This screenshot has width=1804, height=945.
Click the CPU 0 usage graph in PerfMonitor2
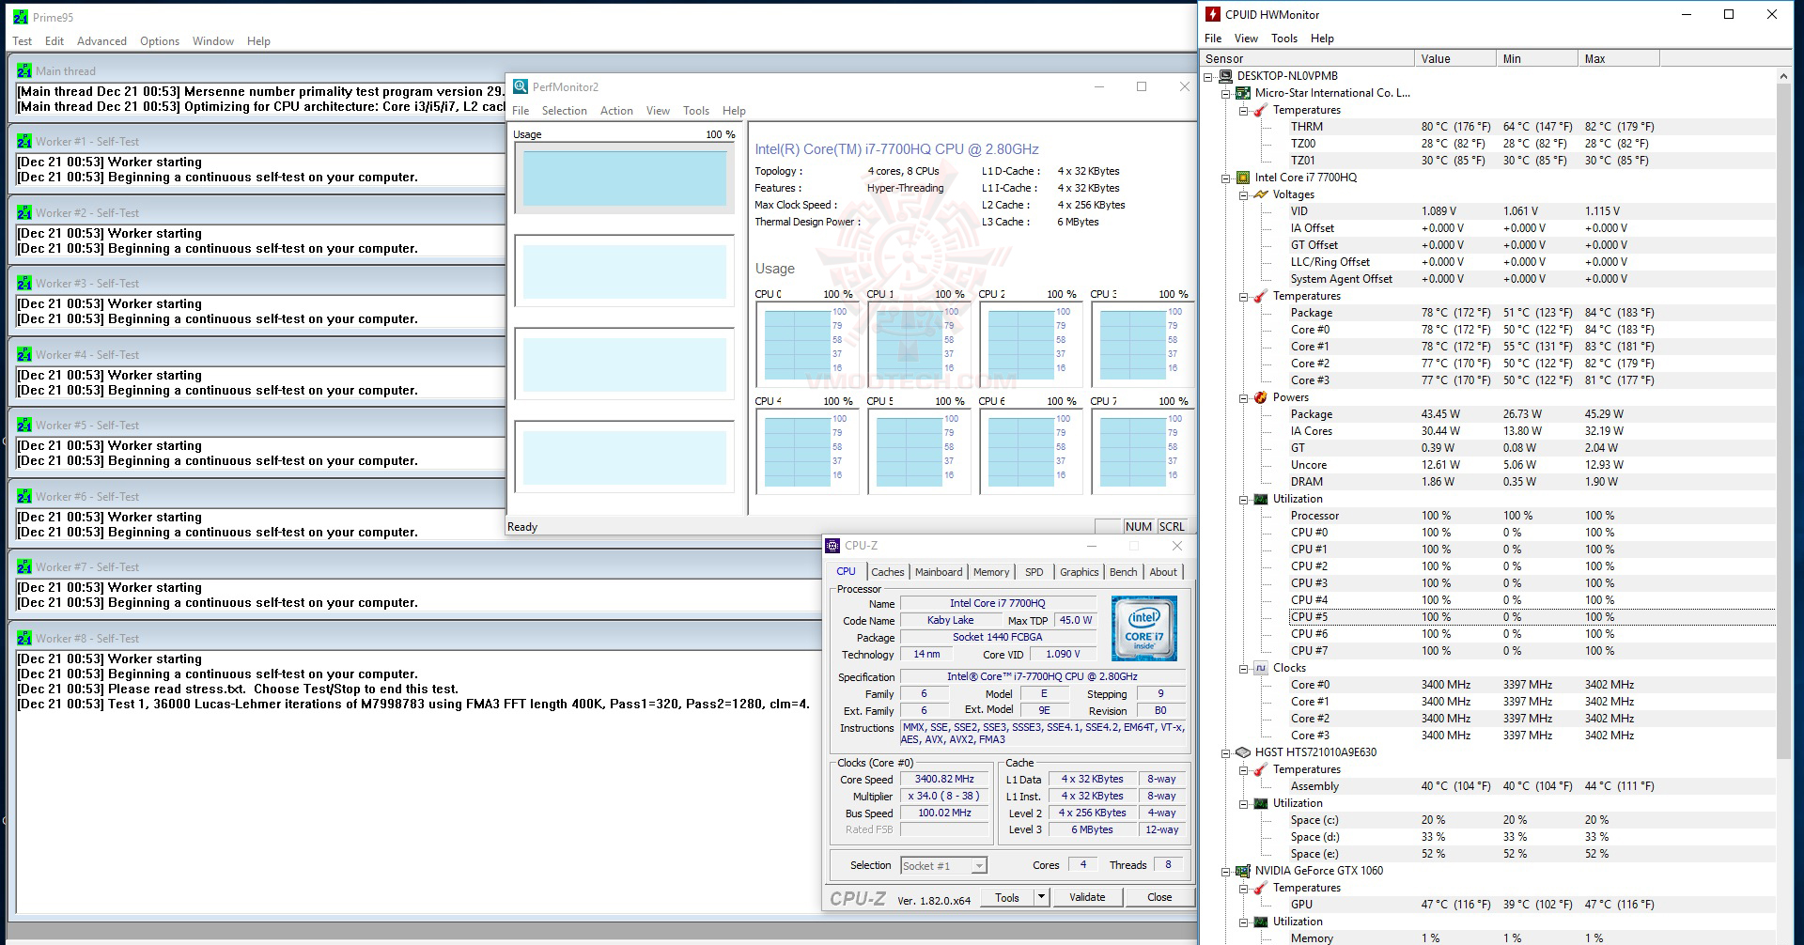click(x=806, y=343)
